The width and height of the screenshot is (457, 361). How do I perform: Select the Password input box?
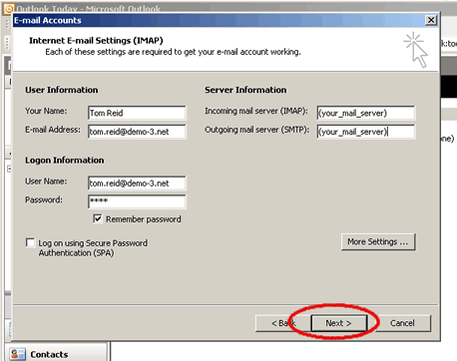click(x=137, y=201)
